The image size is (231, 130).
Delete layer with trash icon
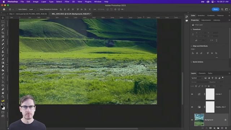226,128
